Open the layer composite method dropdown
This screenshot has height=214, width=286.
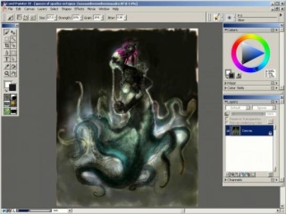tap(238, 108)
